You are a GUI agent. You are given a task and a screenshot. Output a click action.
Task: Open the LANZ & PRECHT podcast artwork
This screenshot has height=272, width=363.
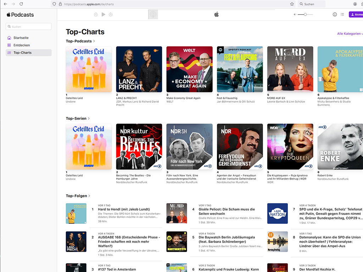(x=139, y=69)
